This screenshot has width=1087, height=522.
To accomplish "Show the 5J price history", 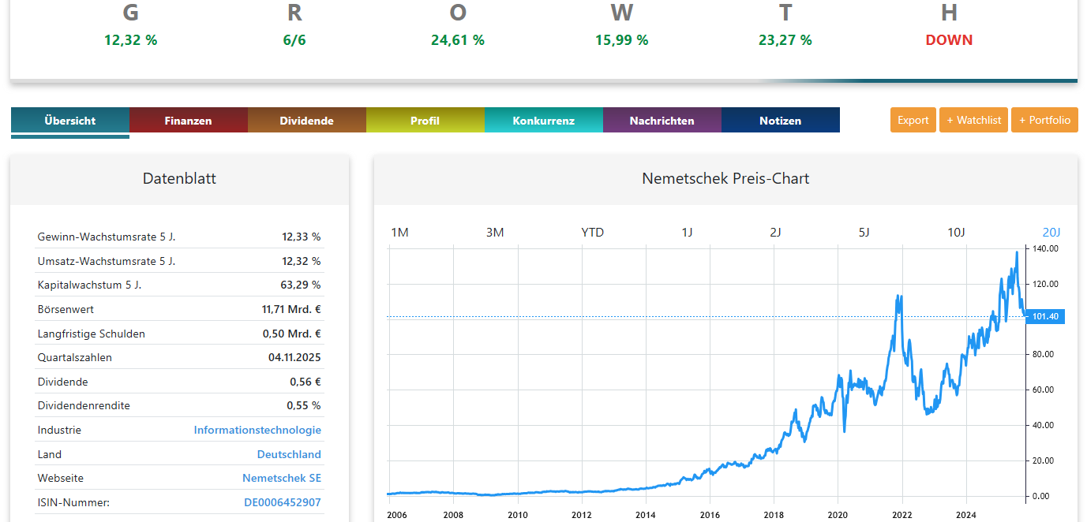I will 865,232.
